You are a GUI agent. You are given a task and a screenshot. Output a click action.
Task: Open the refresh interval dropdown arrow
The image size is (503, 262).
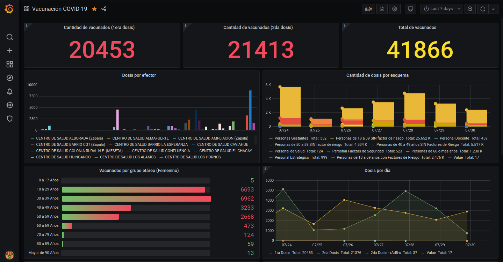coord(493,9)
